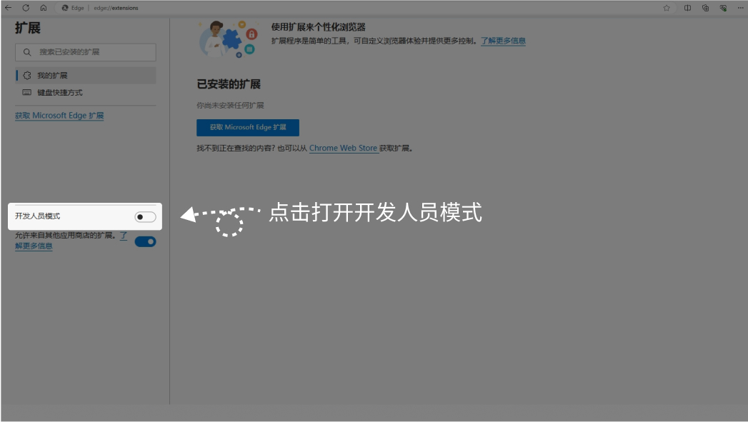The width and height of the screenshot is (748, 422).
Task: Disable the 允许来自其他应用商店的扩展 switch
Action: coord(145,242)
